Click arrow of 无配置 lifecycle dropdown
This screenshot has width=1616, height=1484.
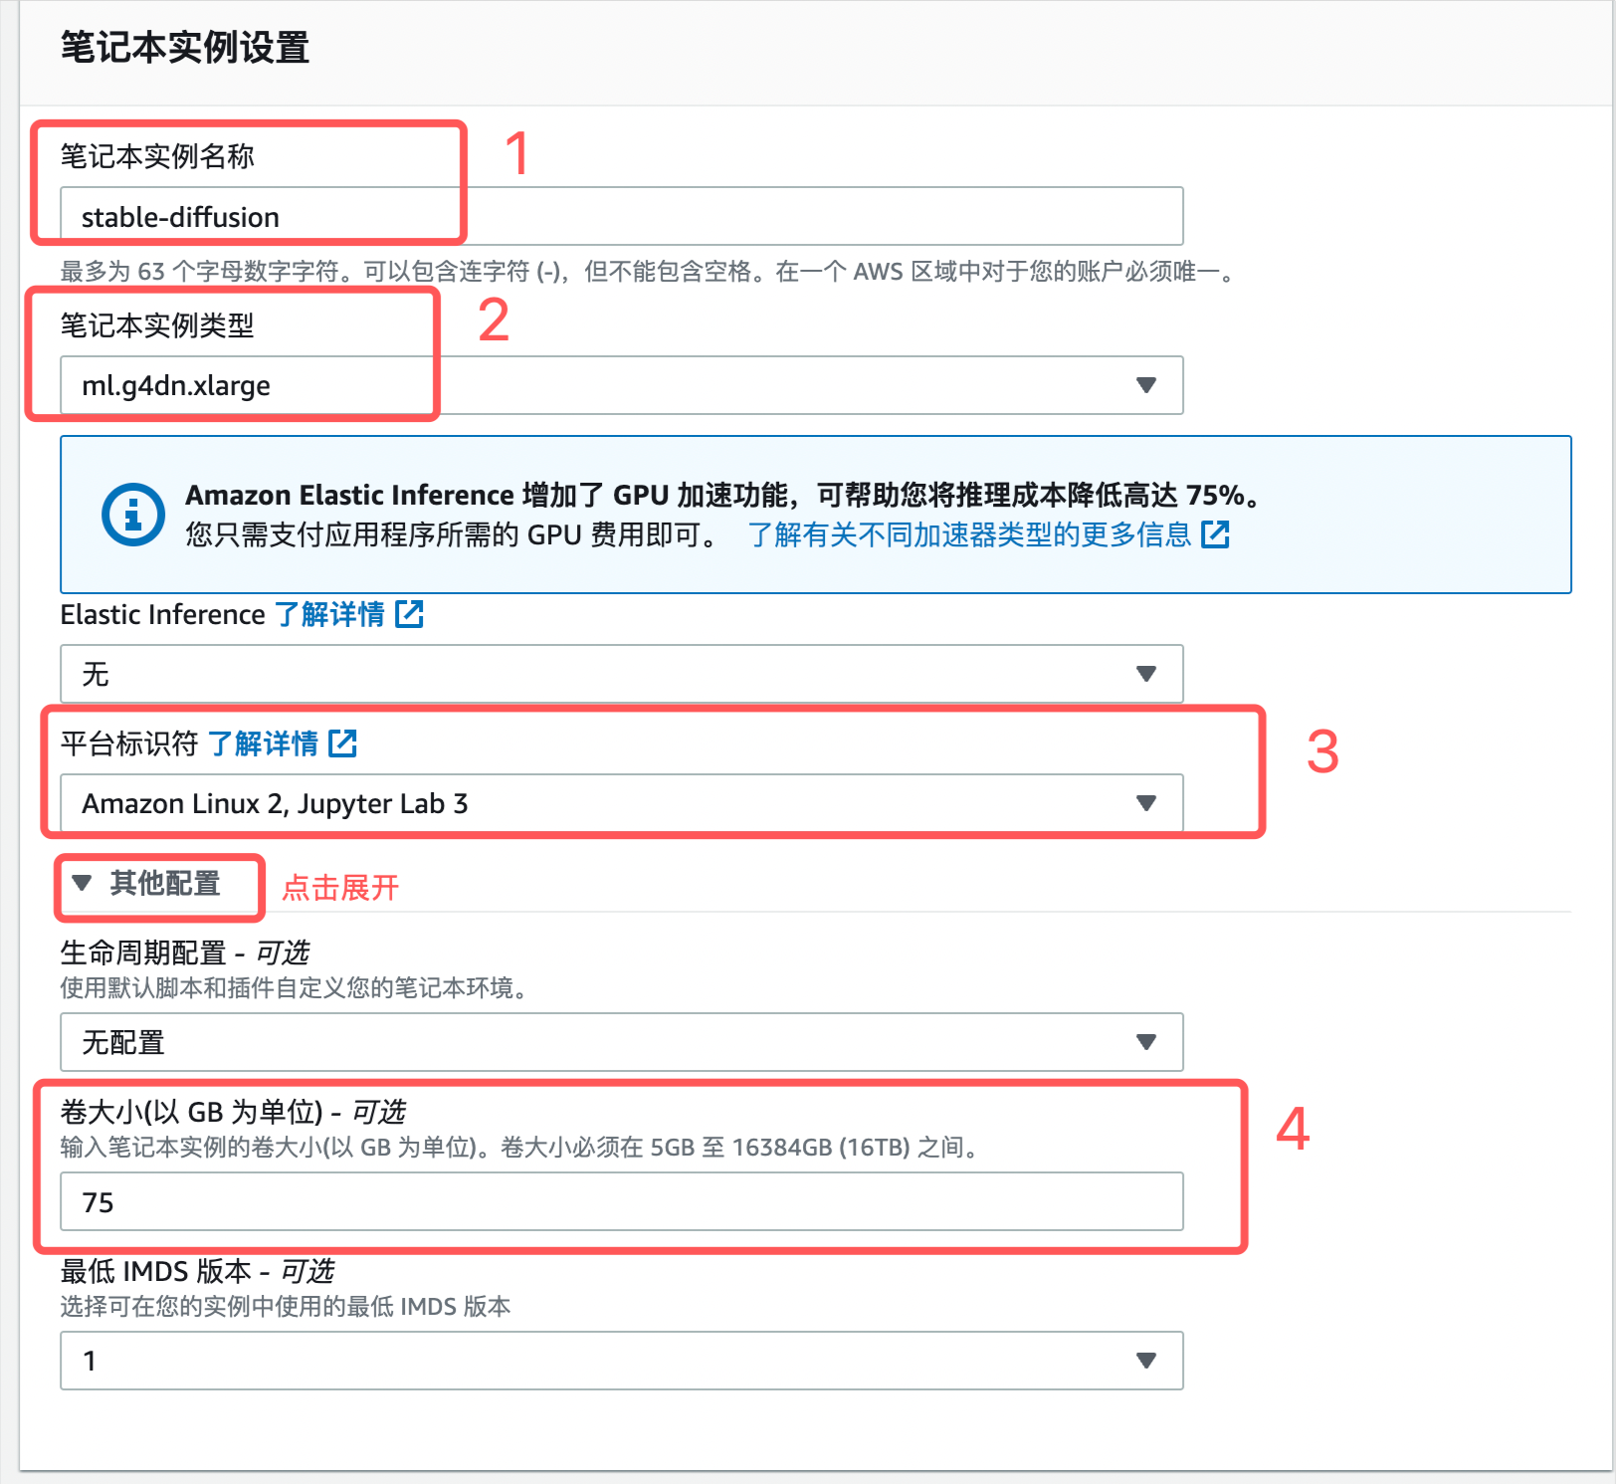point(1146,1042)
